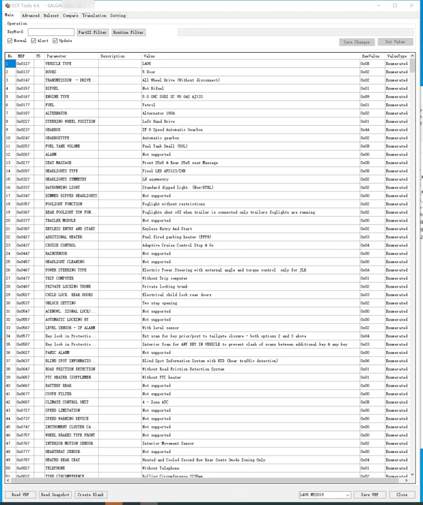Sort table by the RawValue column header
The width and height of the screenshot is (423, 505).
[x=370, y=56]
